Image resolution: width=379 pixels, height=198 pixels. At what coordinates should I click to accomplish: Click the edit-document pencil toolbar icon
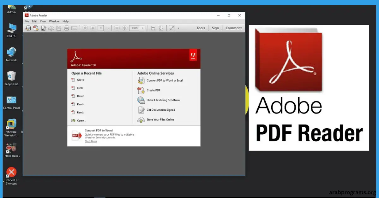(44, 28)
